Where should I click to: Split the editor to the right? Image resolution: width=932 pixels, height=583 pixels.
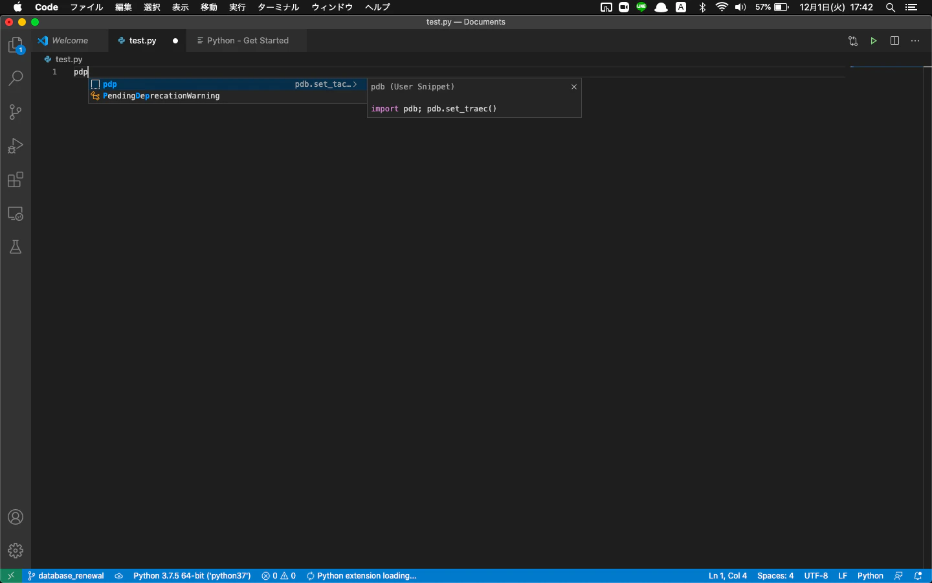[x=894, y=41]
